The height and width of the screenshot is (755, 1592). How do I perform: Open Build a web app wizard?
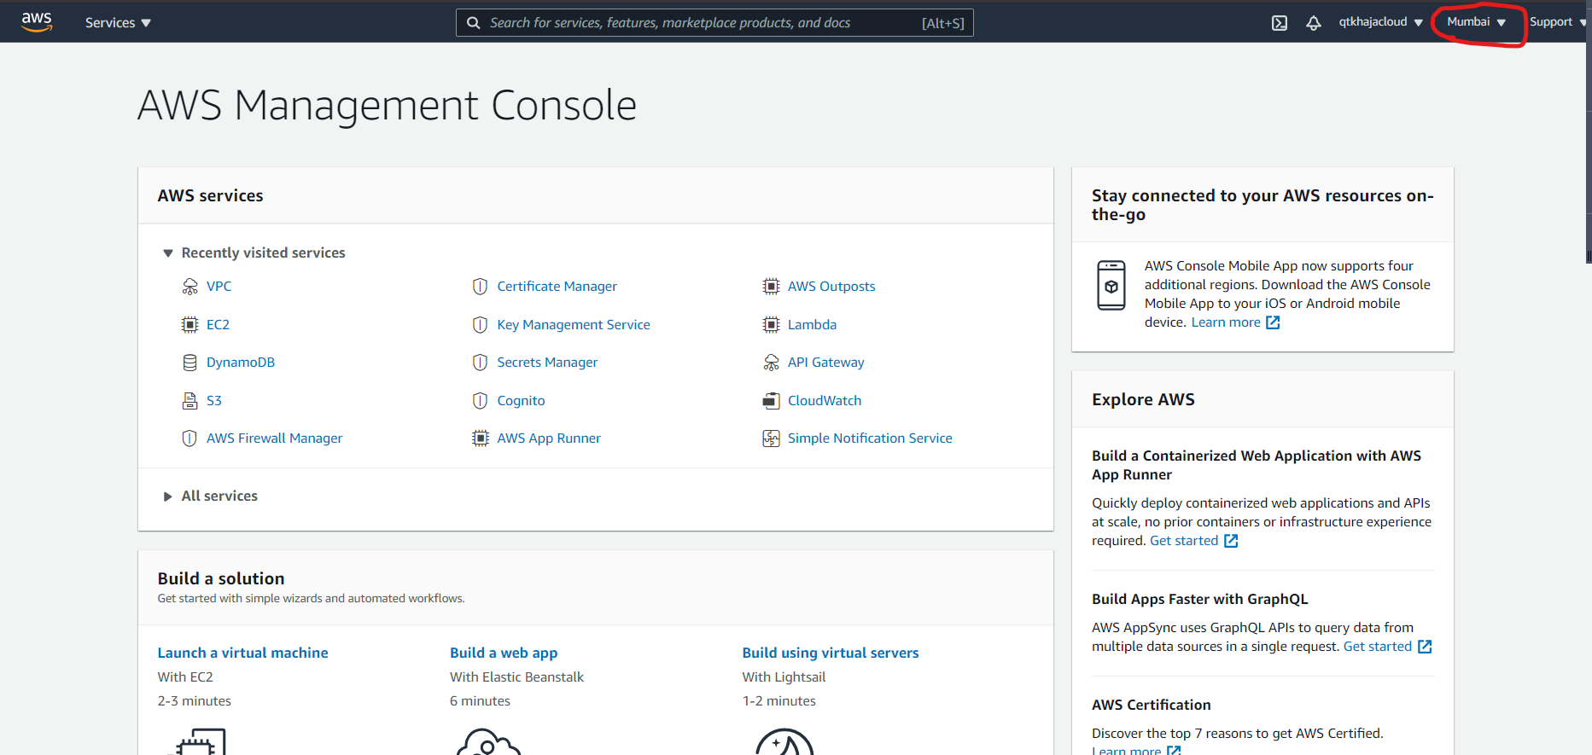[504, 653]
